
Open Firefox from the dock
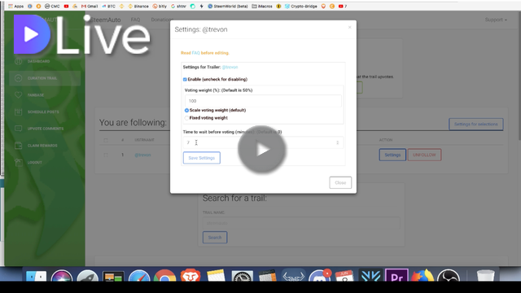click(422, 276)
